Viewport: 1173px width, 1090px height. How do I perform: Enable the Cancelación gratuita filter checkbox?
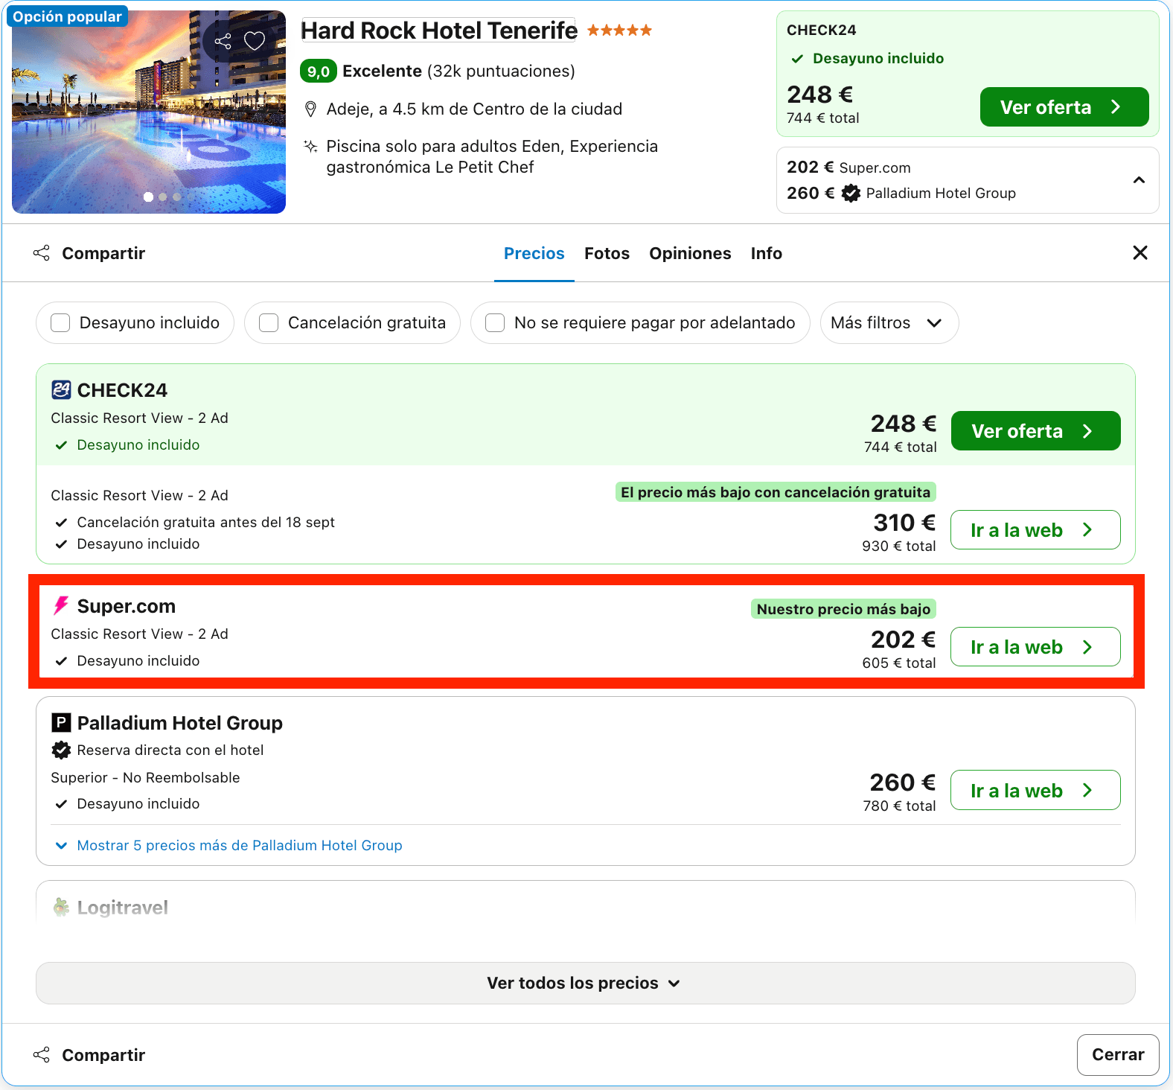[269, 322]
